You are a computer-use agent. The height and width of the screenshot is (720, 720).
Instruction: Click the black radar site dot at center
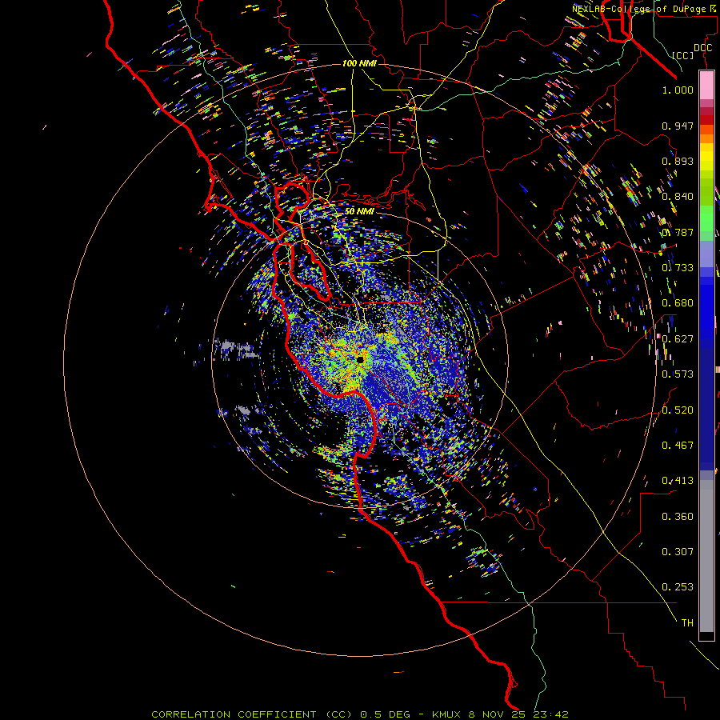(x=360, y=359)
